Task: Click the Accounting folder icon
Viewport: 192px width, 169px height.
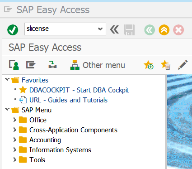Action: 23,140
